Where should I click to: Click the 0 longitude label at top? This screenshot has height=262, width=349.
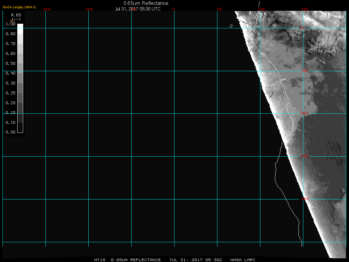click(x=174, y=9)
